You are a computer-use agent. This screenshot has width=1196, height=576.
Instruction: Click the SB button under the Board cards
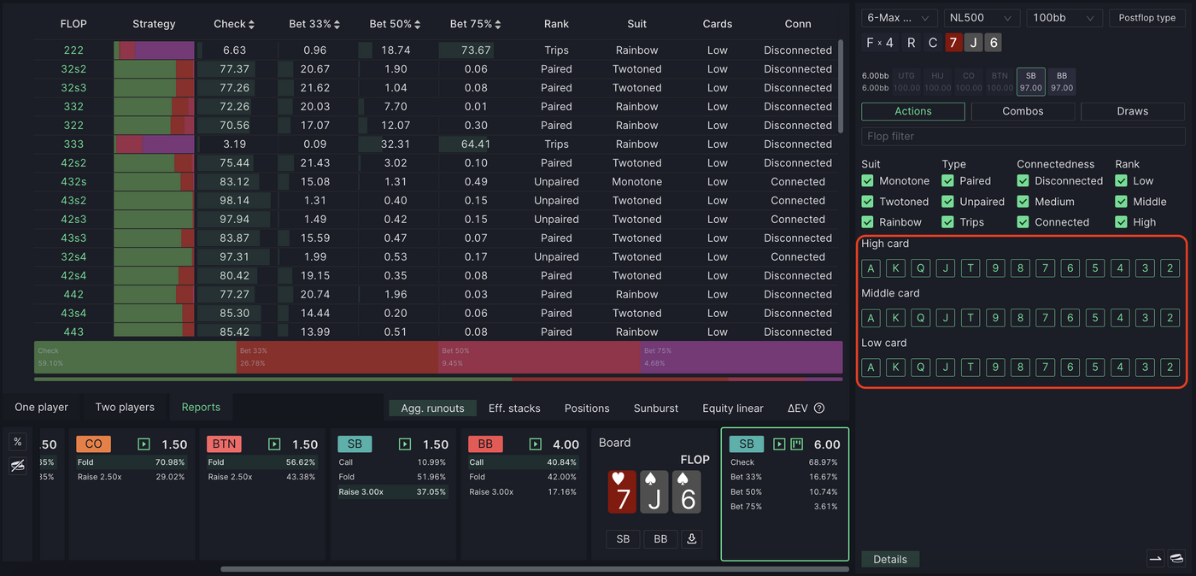(x=623, y=539)
